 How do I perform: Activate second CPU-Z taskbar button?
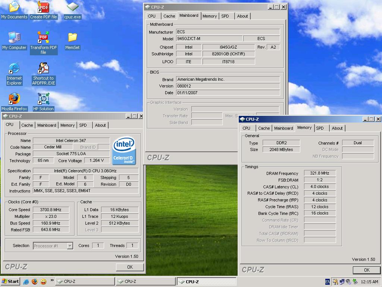[146, 281]
